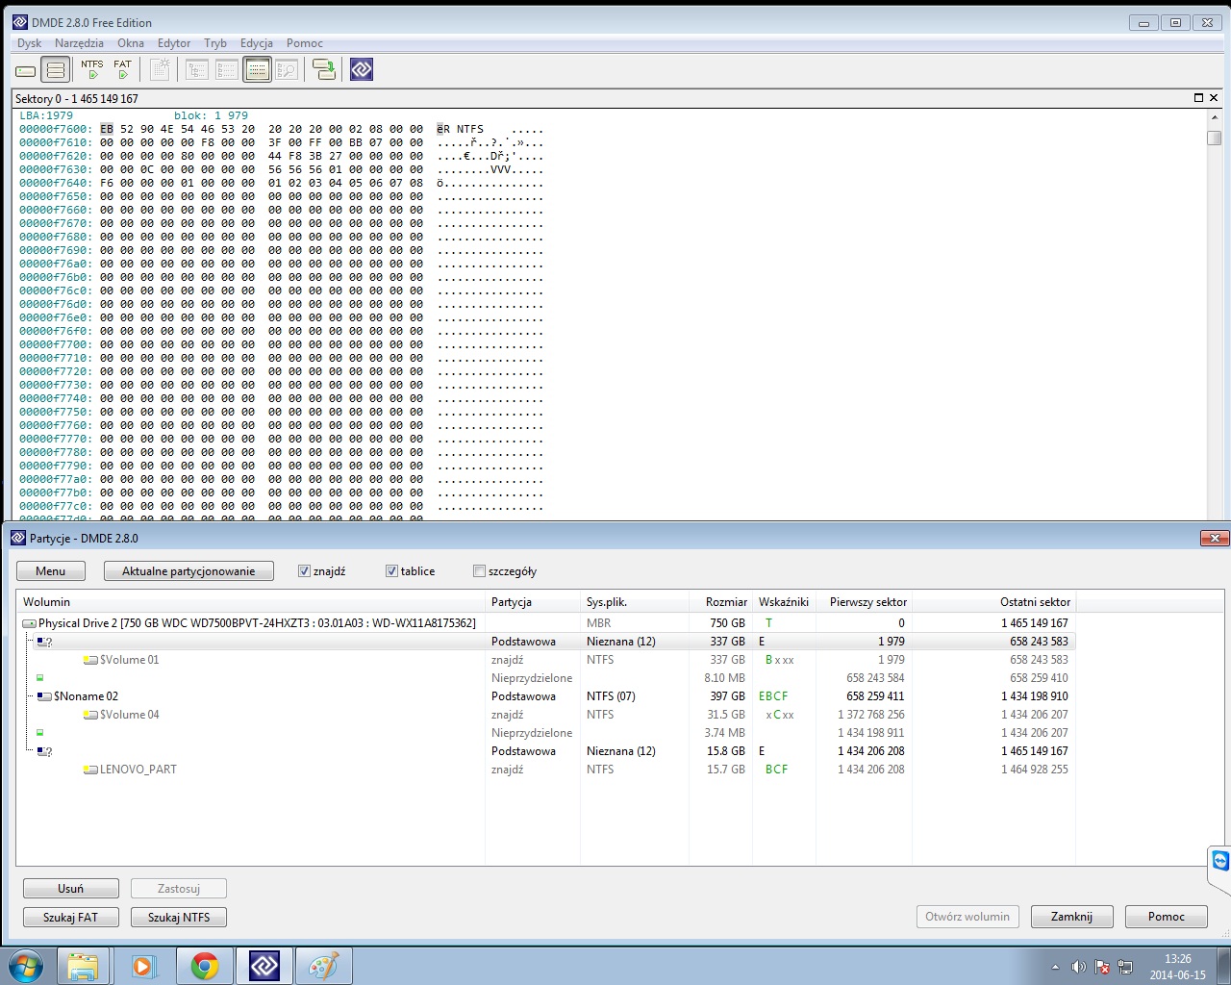
Task: Click the Aktualne partycjonowanie button
Action: (x=188, y=571)
